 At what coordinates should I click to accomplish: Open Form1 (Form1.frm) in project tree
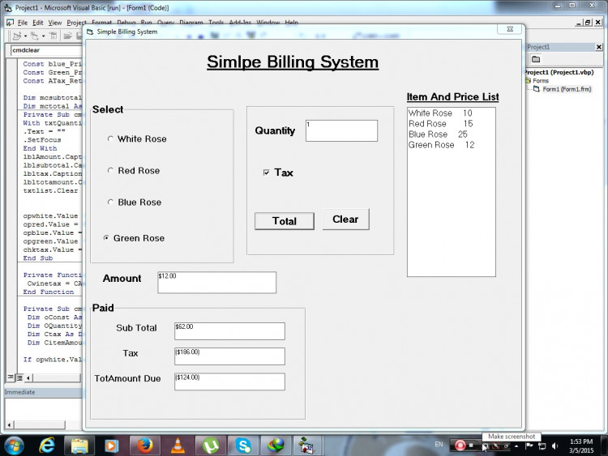[x=567, y=89]
